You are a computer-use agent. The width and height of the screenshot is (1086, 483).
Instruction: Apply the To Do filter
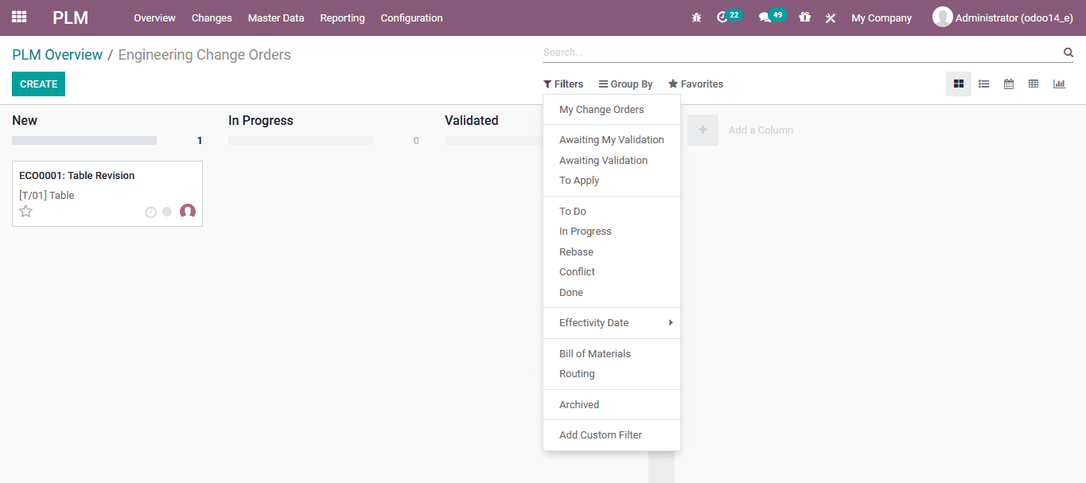click(612, 212)
